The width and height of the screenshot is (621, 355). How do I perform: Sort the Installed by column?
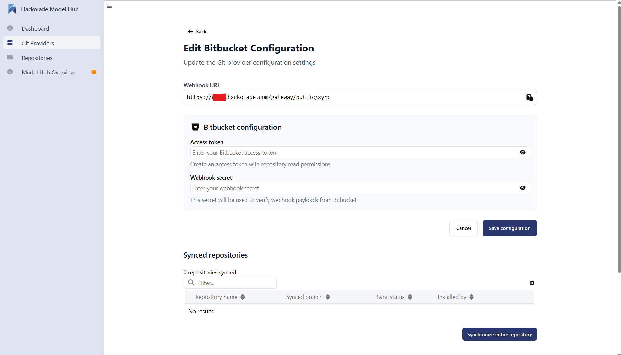[x=472, y=297]
